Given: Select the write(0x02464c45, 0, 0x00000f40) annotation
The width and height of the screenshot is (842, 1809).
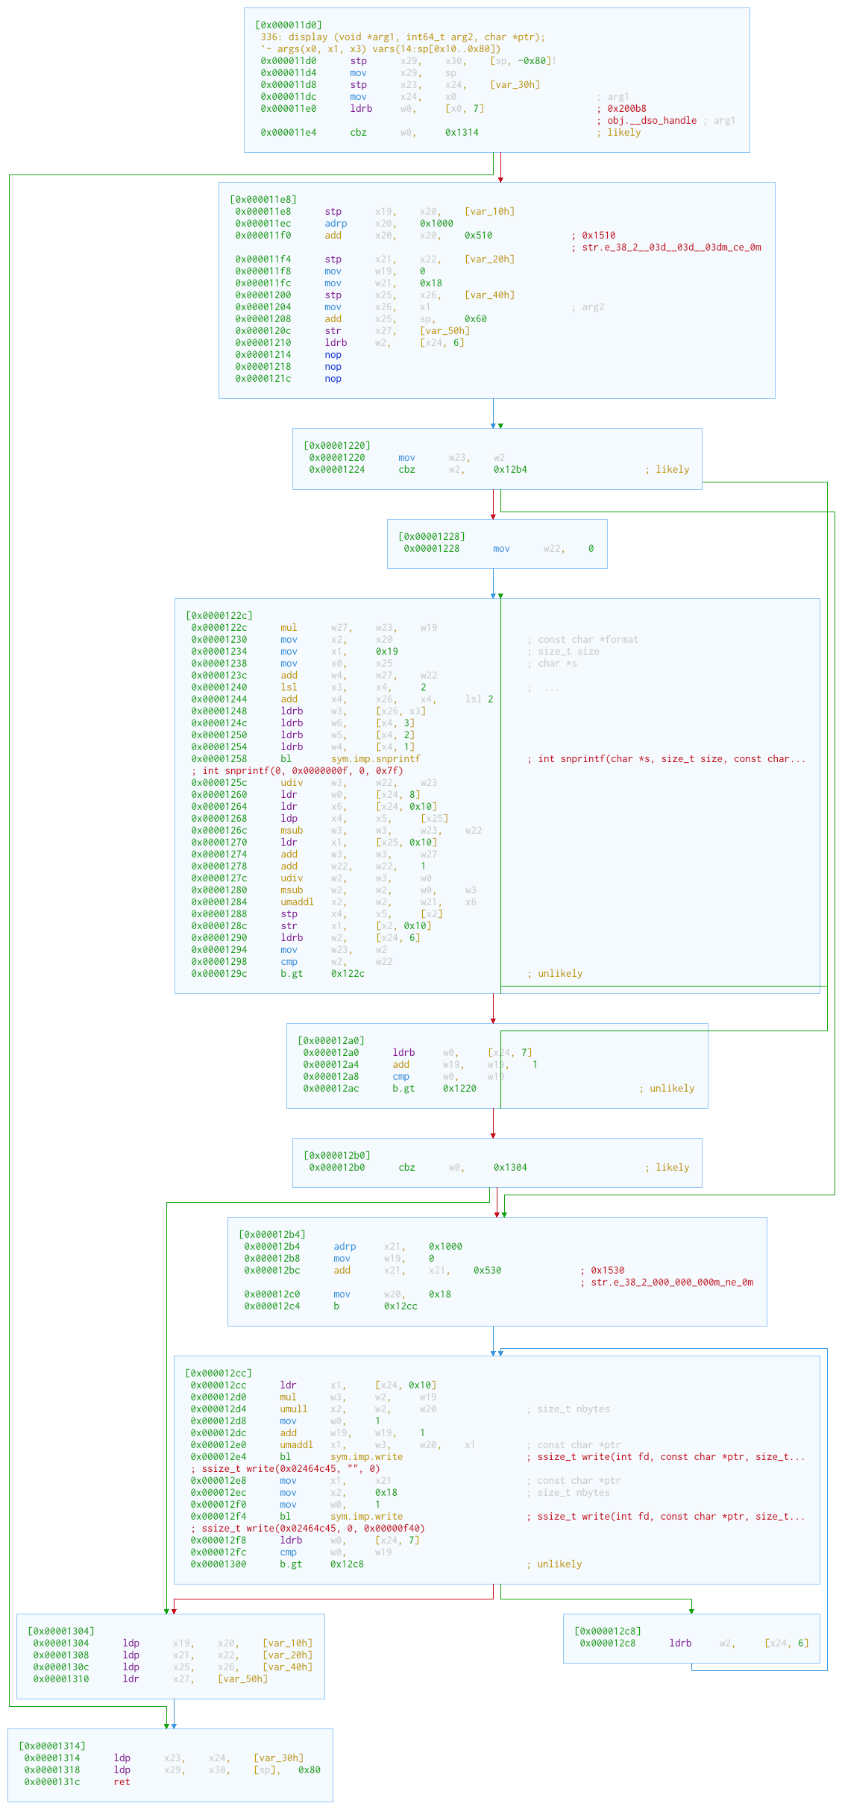Looking at the screenshot, I should (308, 1528).
